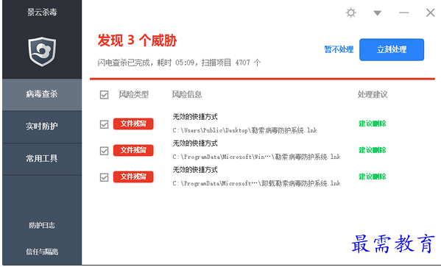This screenshot has width=441, height=267.
Task: Minimize the 景云杀毒 window
Action: [403, 13]
